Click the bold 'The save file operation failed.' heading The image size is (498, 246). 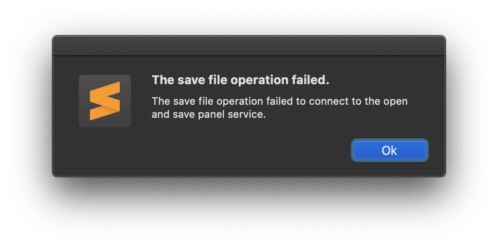[241, 80]
